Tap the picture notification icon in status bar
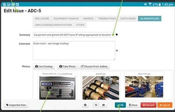Screen dimensions: 175x112 (9, 4)
